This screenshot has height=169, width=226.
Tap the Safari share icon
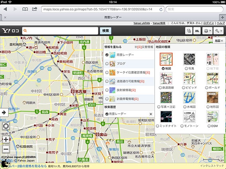[35, 9]
